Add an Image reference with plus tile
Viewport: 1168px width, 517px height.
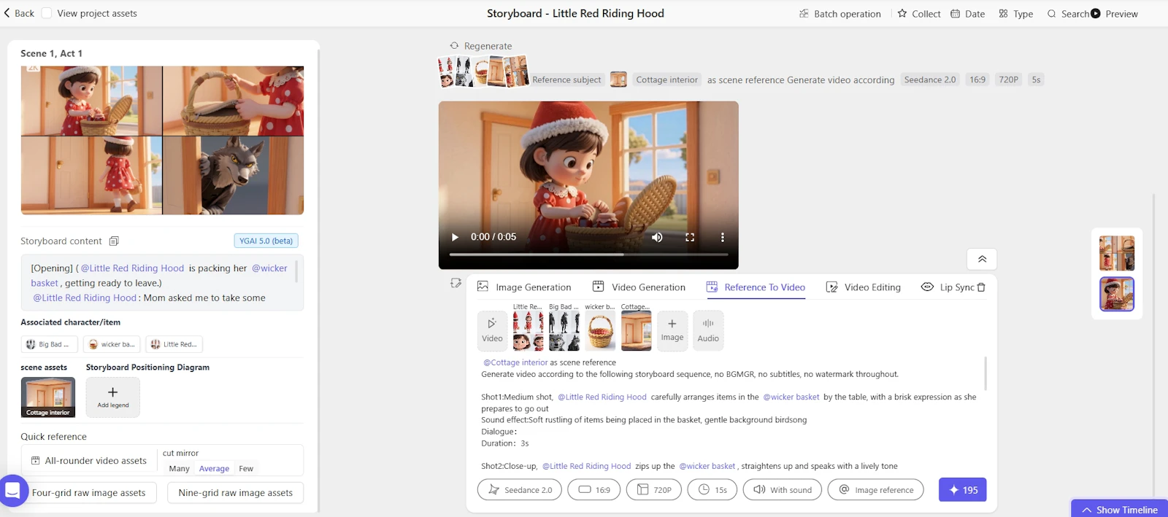coord(672,330)
